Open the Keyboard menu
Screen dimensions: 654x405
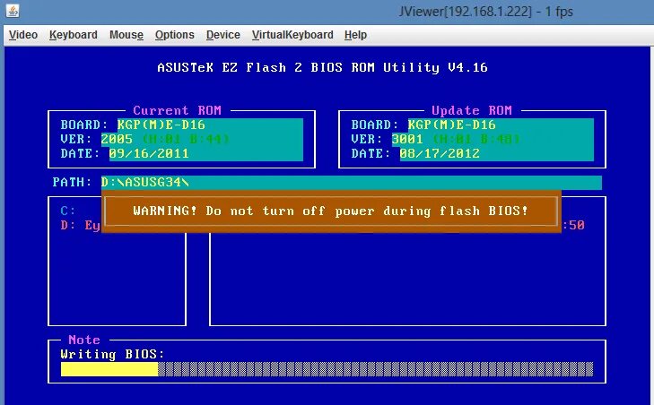coord(73,35)
